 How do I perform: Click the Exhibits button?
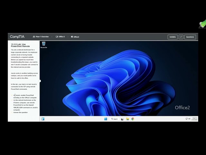click(173, 37)
